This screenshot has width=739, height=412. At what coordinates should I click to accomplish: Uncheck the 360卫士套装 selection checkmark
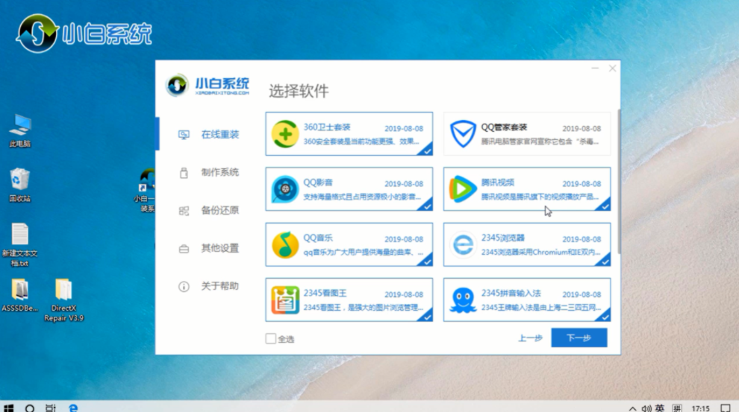click(426, 150)
